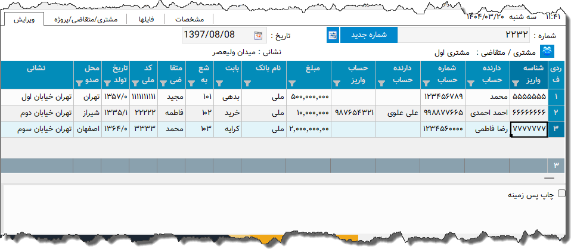Click applicant cell مجید
The image size is (571, 249).
[x=172, y=97]
